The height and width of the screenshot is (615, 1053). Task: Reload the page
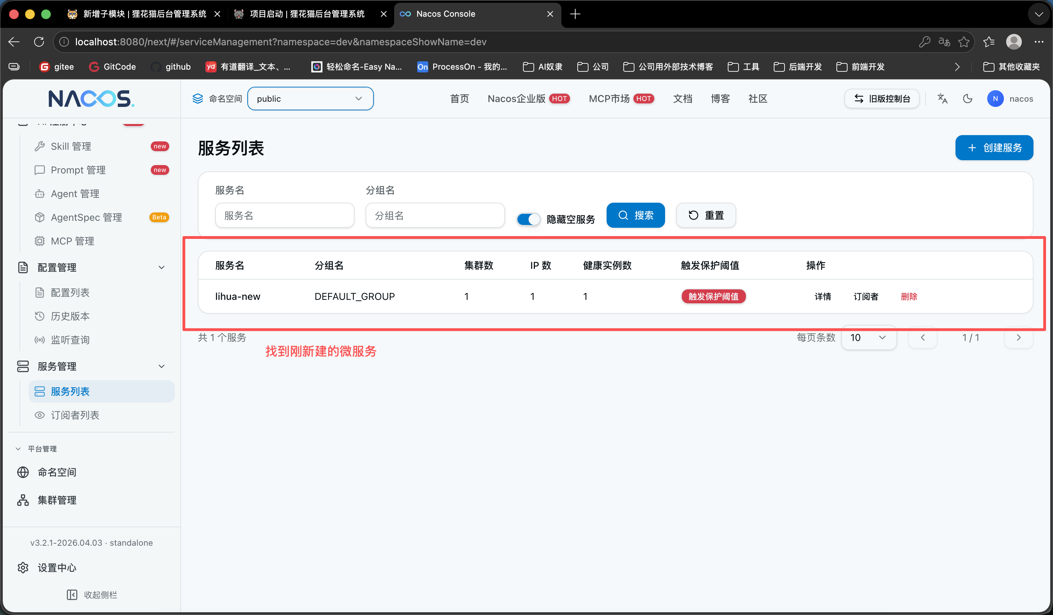tap(39, 42)
